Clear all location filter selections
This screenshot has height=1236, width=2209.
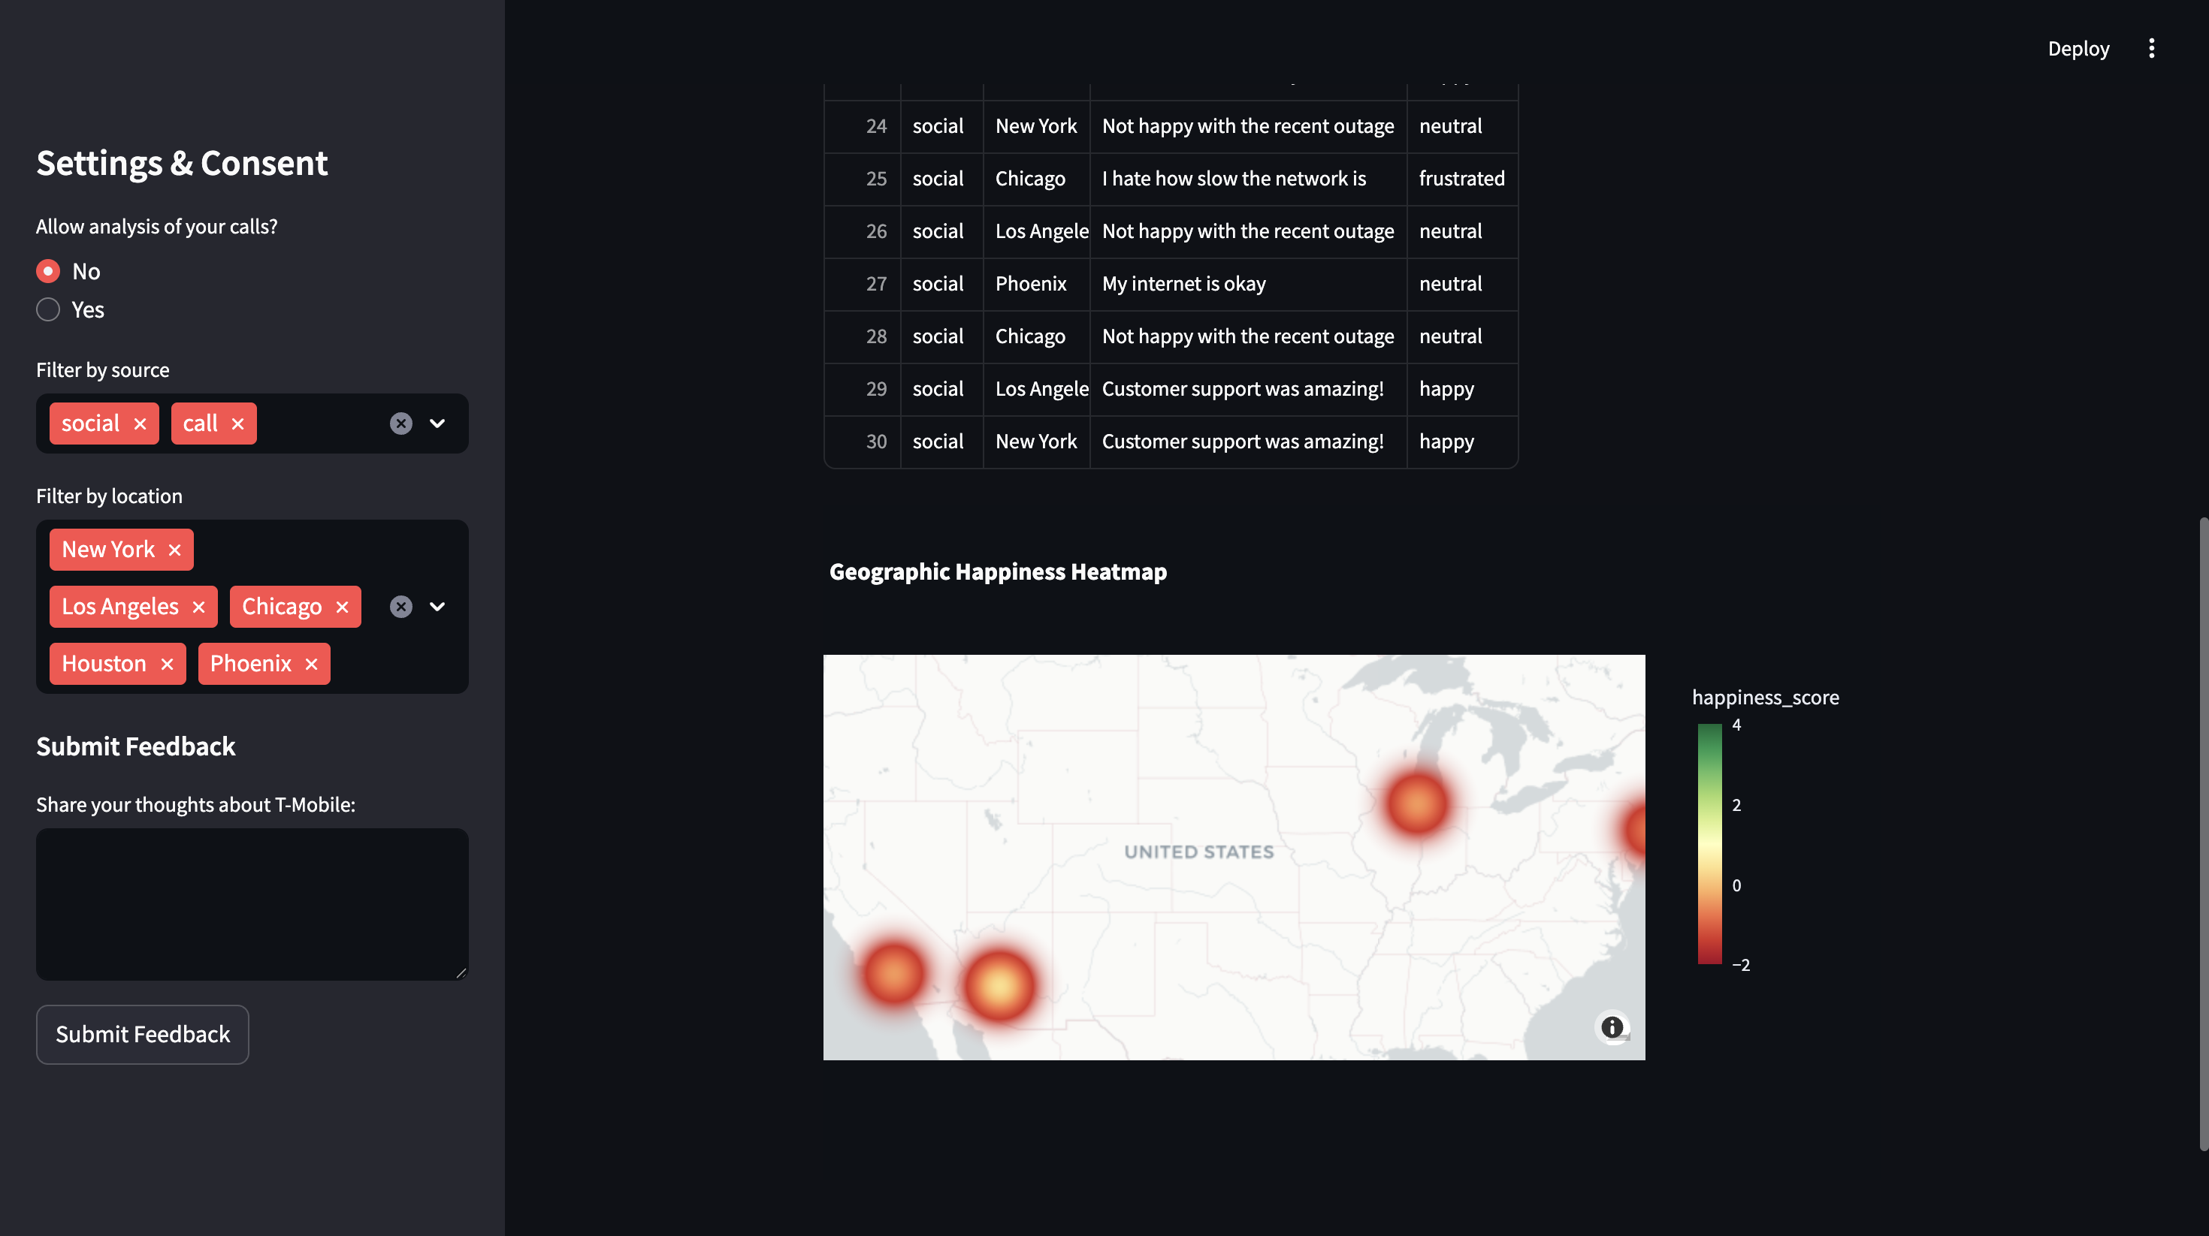pyautogui.click(x=400, y=607)
